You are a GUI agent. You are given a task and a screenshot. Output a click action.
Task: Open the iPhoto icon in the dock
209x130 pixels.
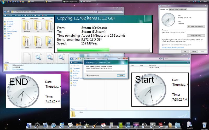[x=78, y=125]
